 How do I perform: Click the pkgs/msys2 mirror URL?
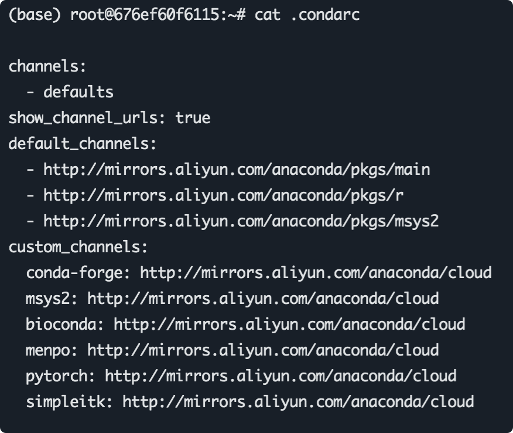point(241,221)
